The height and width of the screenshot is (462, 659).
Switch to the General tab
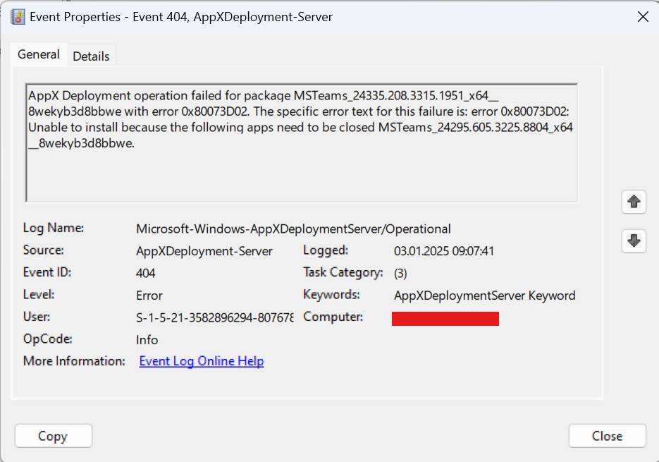tap(39, 54)
